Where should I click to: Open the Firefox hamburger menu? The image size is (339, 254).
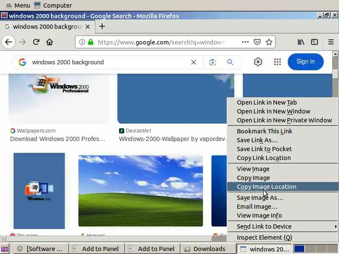click(331, 42)
